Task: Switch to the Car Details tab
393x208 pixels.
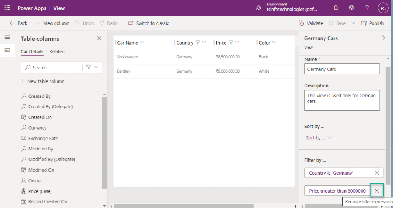Action: click(32, 52)
